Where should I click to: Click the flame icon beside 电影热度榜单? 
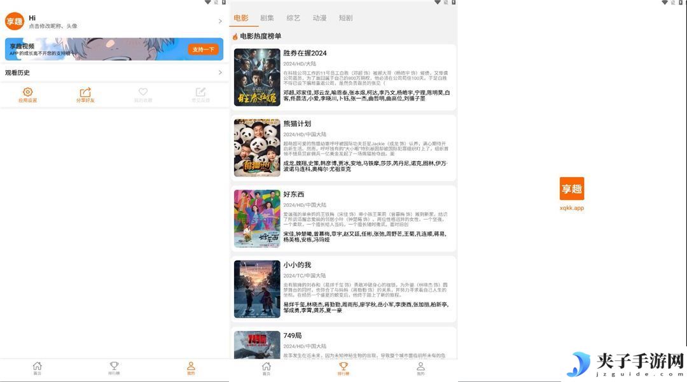[235, 36]
